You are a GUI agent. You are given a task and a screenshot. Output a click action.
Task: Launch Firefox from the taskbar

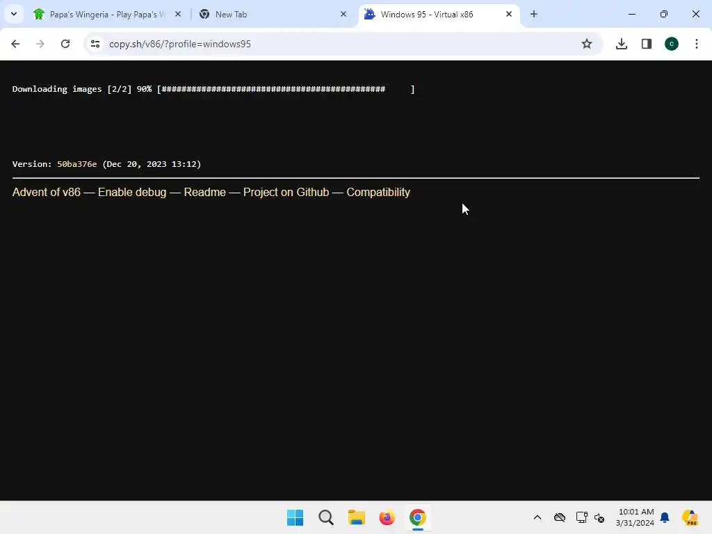coord(387,517)
